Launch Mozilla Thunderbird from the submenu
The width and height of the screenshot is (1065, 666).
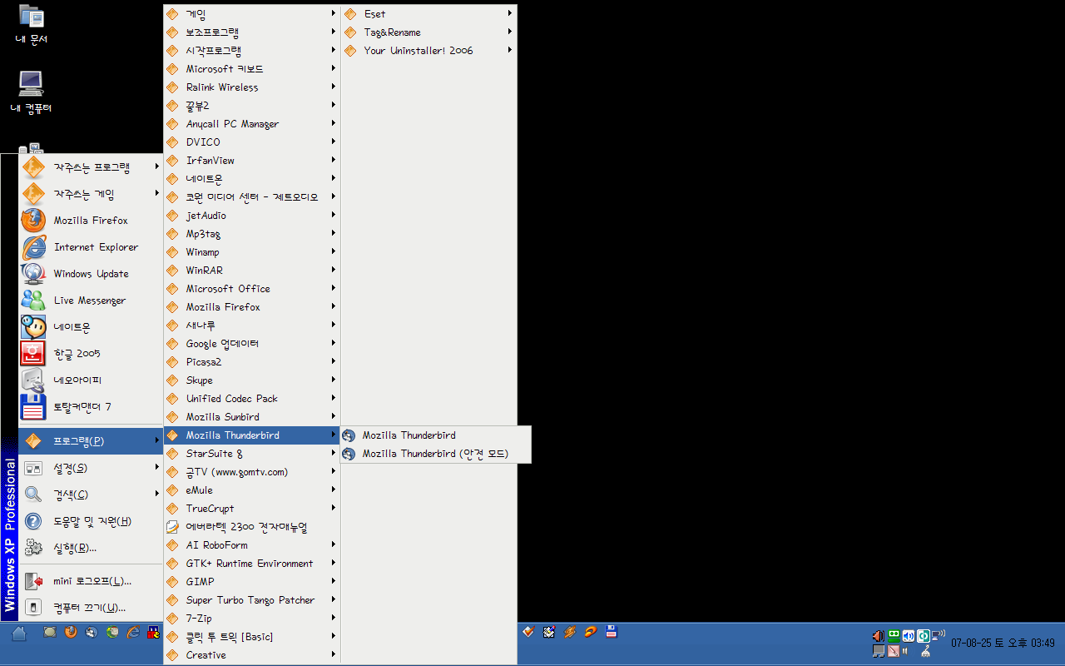(435, 435)
